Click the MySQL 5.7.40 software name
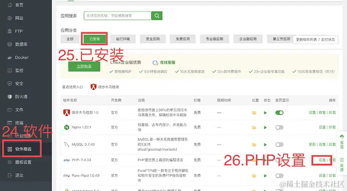 pyautogui.click(x=83, y=145)
